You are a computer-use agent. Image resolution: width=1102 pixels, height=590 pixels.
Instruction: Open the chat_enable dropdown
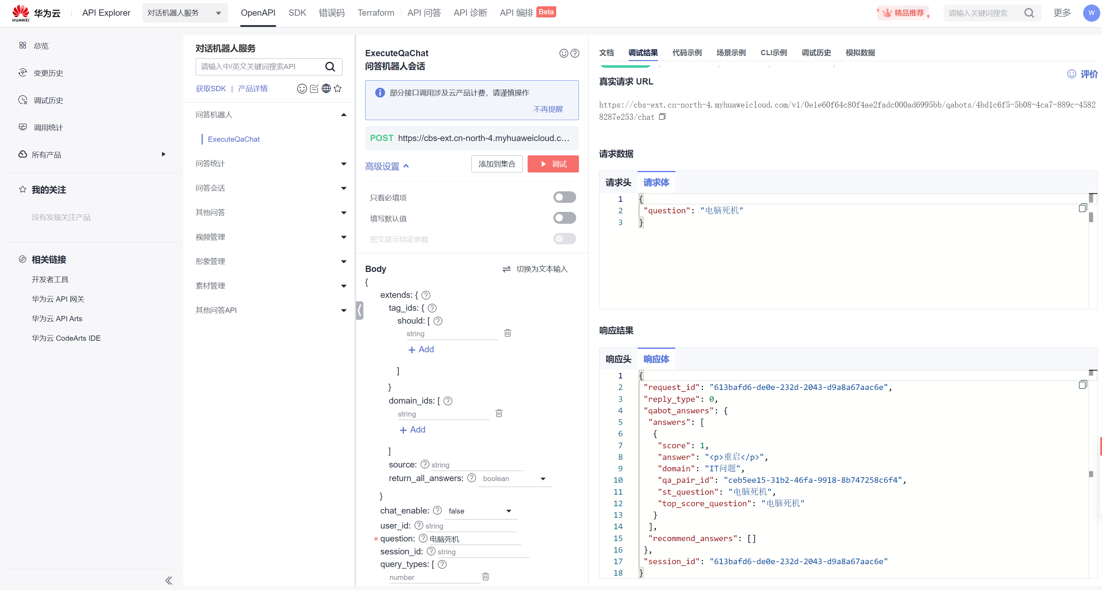click(x=480, y=511)
